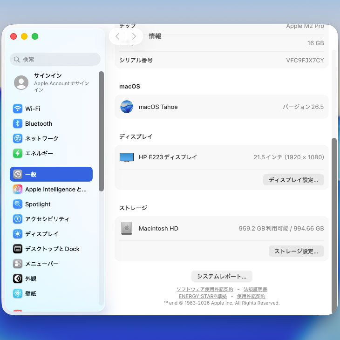Click the Spotlight magnifier icon
This screenshot has height=340, width=340.
(x=18, y=204)
